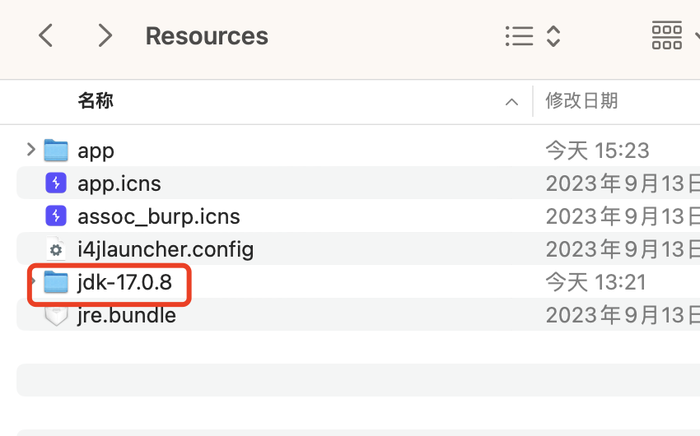Screen dimensions: 700x436
Task: Select the app.icns file name
Action: click(119, 183)
